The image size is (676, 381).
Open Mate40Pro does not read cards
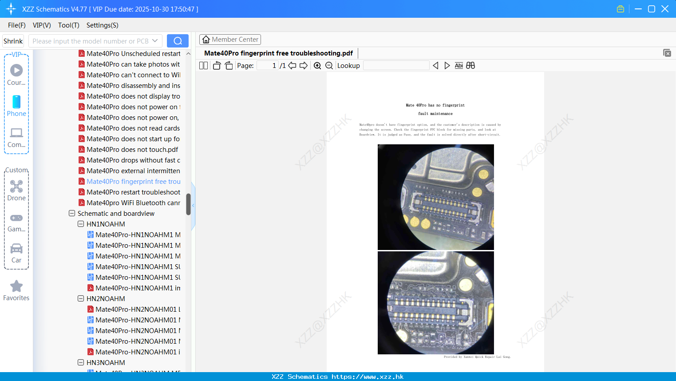[130, 128]
